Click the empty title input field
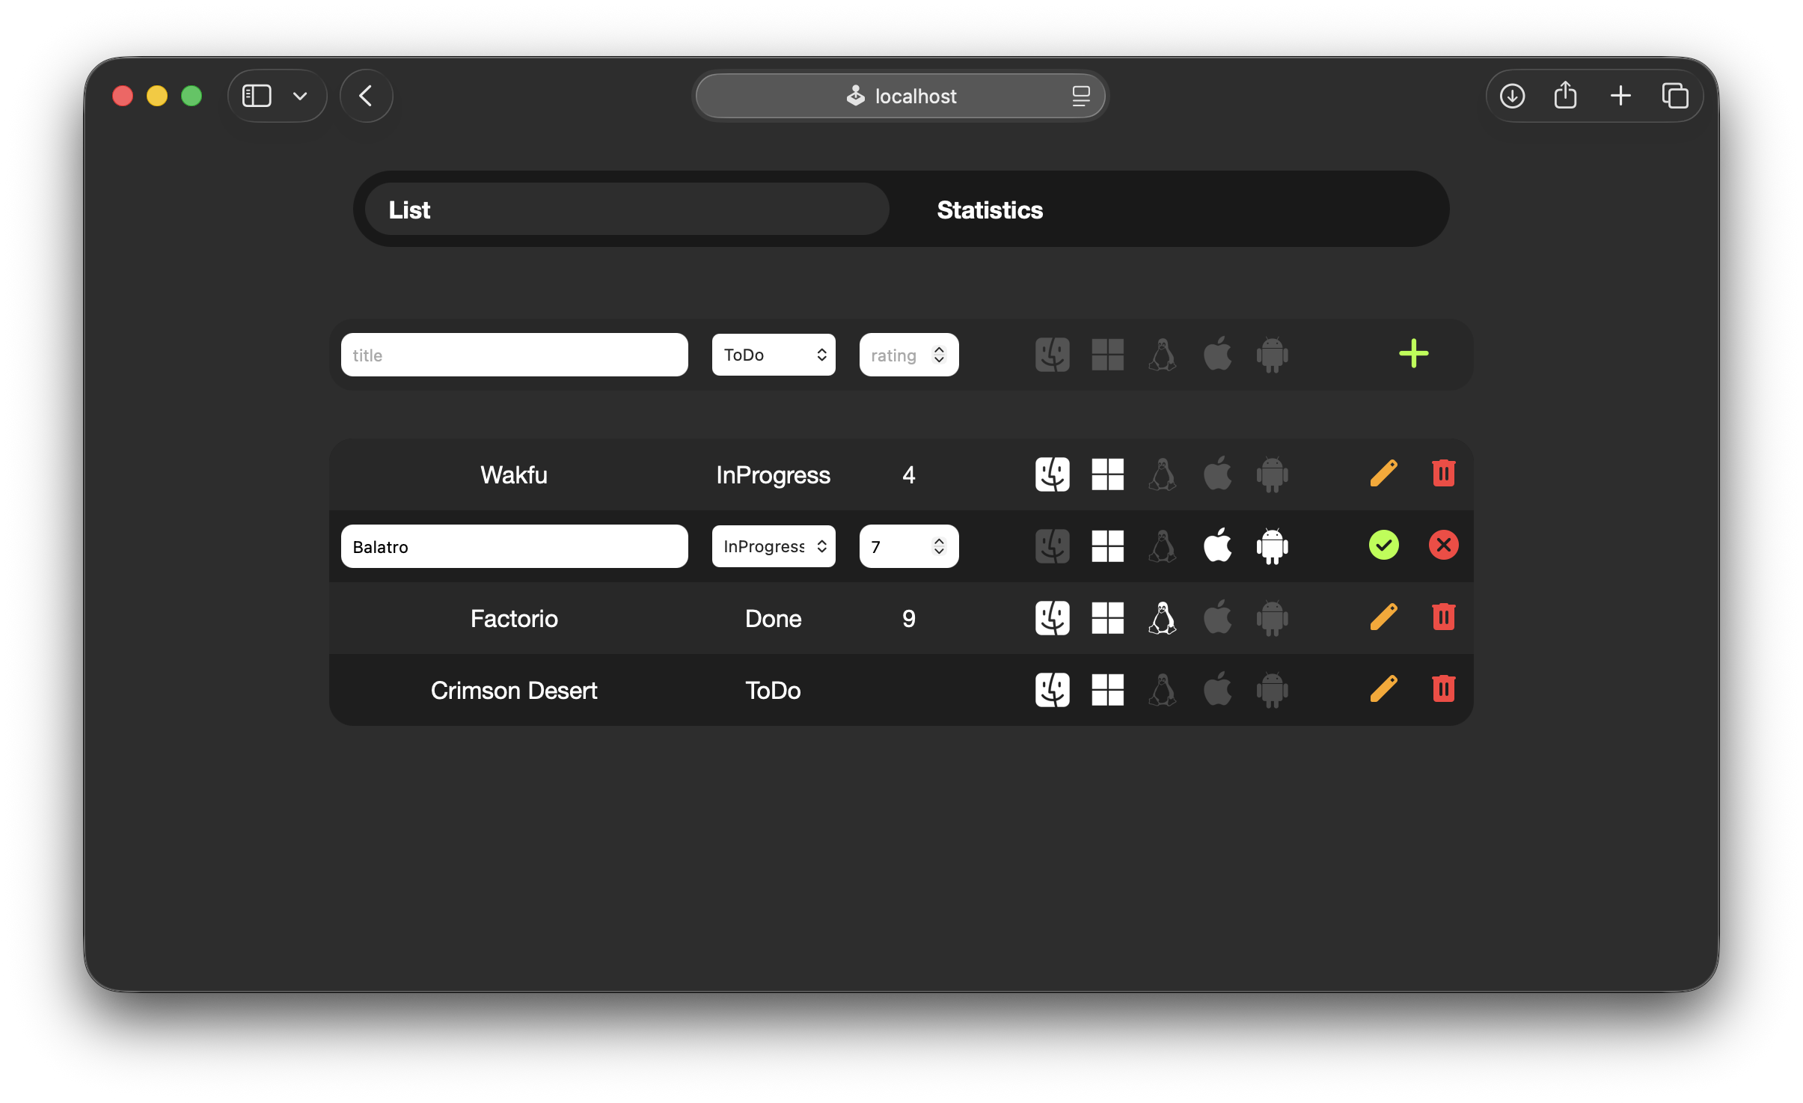This screenshot has width=1803, height=1103. pos(514,355)
